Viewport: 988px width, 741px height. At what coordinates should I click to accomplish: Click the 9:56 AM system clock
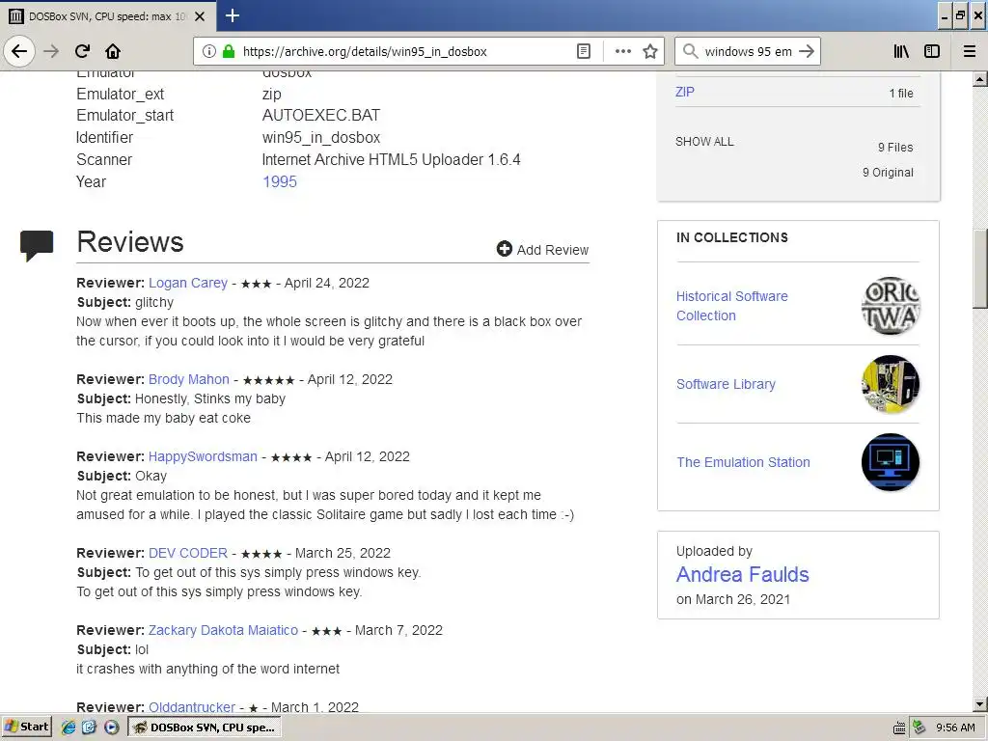[955, 727]
